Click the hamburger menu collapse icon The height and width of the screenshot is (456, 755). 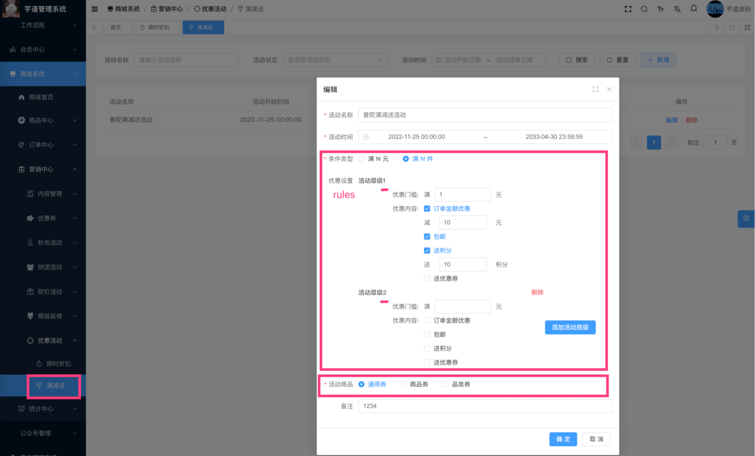95,9
